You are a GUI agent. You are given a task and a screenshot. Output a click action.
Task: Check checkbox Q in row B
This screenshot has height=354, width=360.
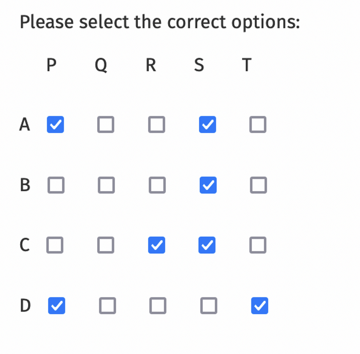[106, 185]
